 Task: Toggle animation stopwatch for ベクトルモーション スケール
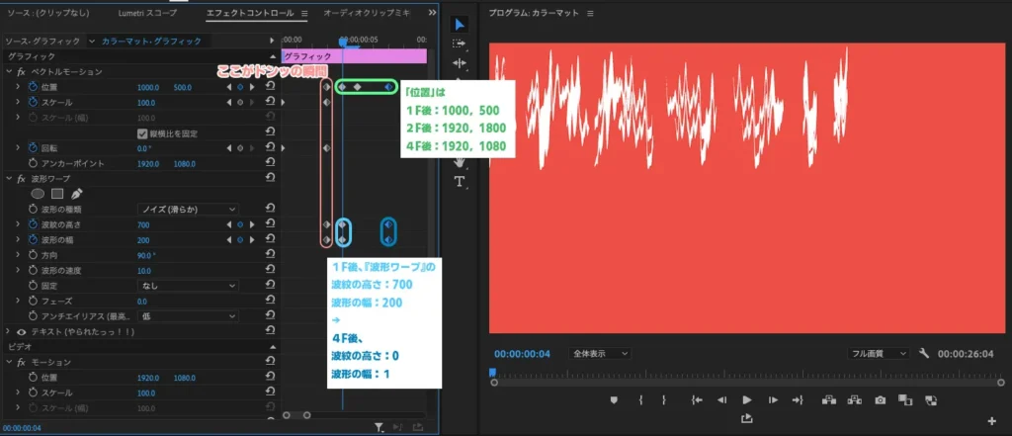[34, 102]
